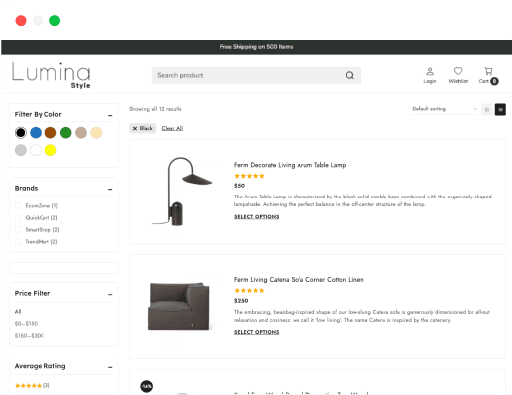
Task: Check the QuickCart brand checkbox
Action: click(x=18, y=217)
